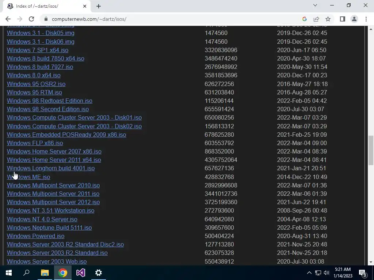Open Chrome three-dot menu
This screenshot has height=280, width=374.
click(x=366, y=19)
